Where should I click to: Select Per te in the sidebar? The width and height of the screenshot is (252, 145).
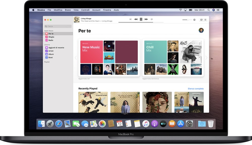[x=58, y=34]
